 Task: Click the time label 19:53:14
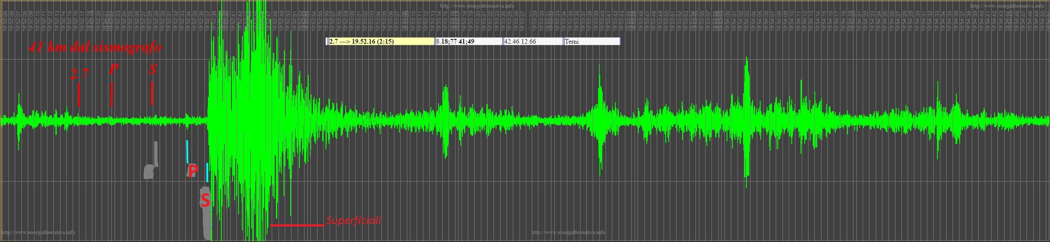pyautogui.click(x=439, y=21)
